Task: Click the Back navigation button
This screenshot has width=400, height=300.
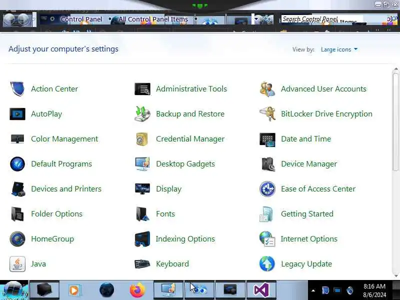Action: tap(10, 19)
